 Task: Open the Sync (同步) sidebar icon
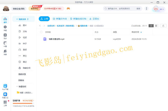(5, 36)
